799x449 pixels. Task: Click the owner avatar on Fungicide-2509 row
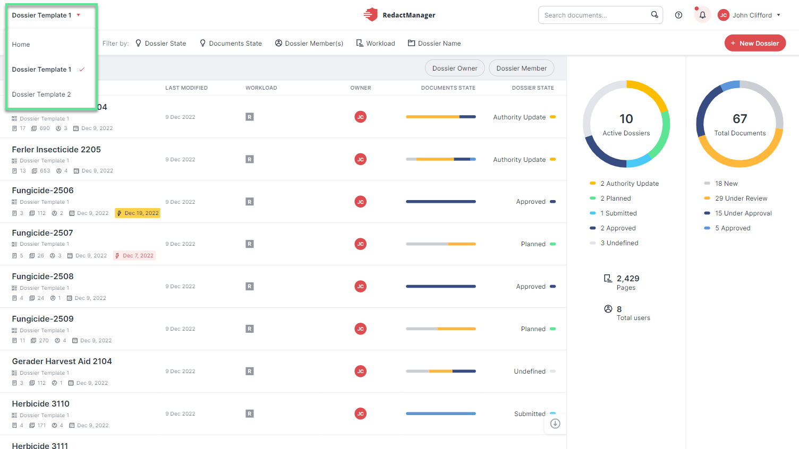pyautogui.click(x=361, y=329)
